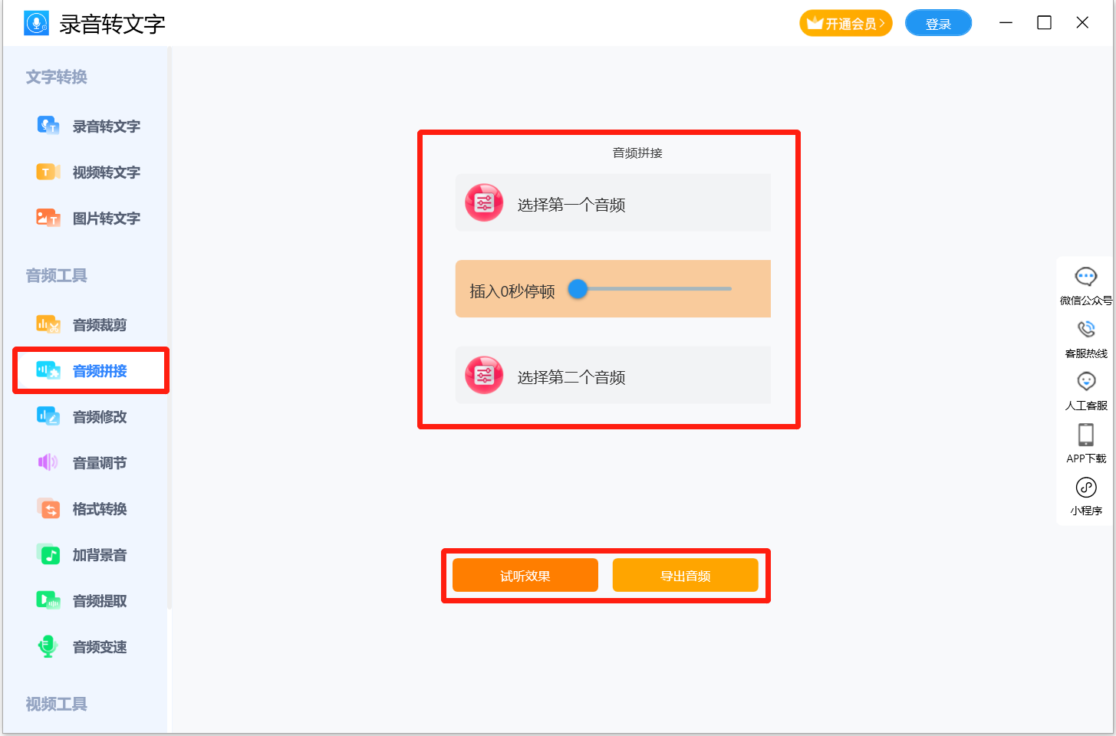Click the 视频转文字 sidebar icon

(x=48, y=172)
